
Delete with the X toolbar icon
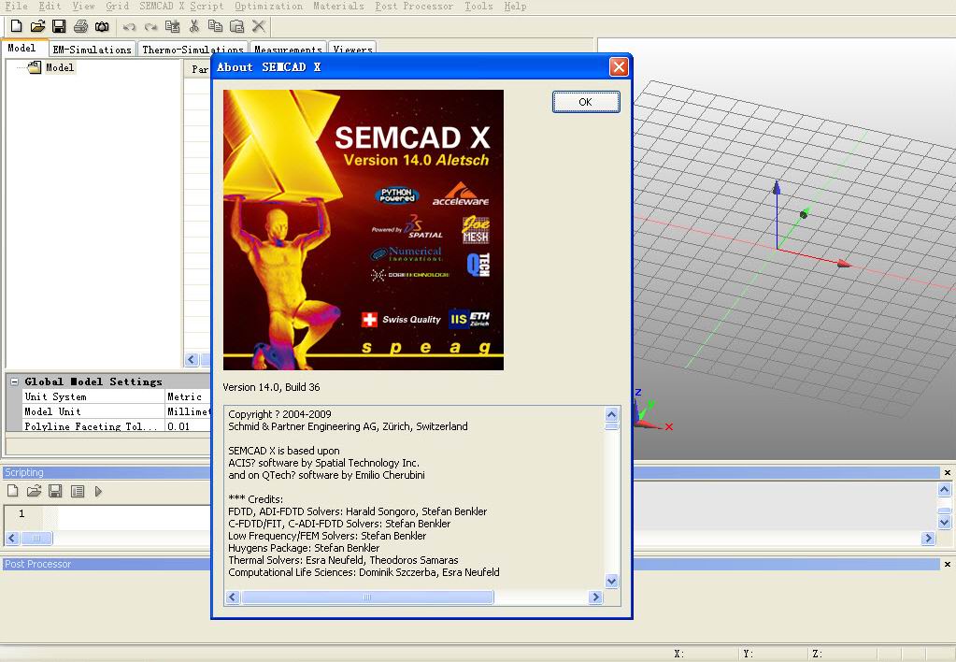259,26
